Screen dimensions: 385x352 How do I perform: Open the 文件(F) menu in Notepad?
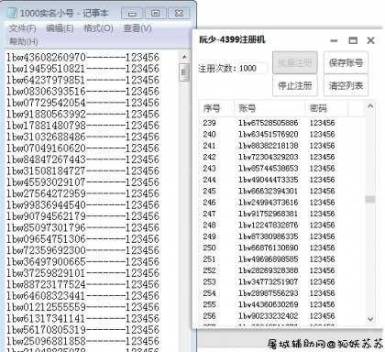click(23, 28)
